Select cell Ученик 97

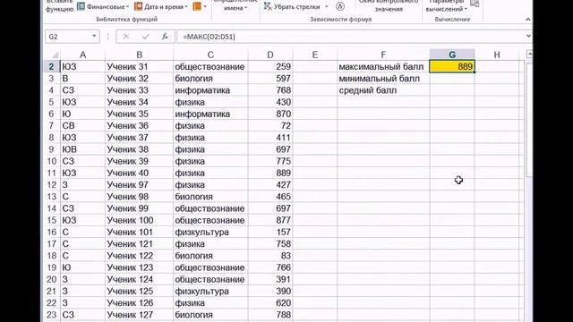(140, 185)
